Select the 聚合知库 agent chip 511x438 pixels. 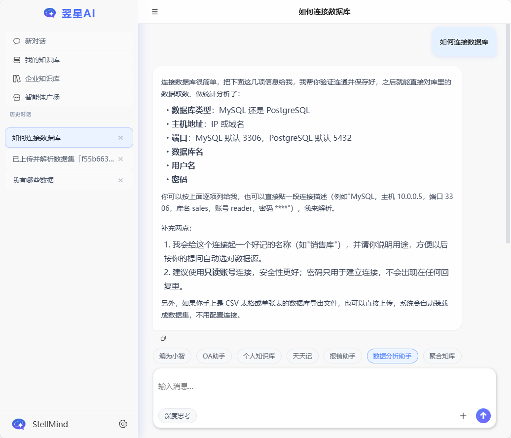click(x=442, y=356)
